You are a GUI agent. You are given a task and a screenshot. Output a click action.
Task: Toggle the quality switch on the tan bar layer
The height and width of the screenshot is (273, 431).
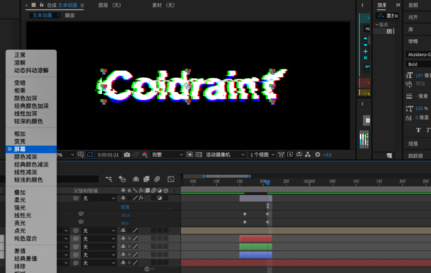[x=135, y=231]
